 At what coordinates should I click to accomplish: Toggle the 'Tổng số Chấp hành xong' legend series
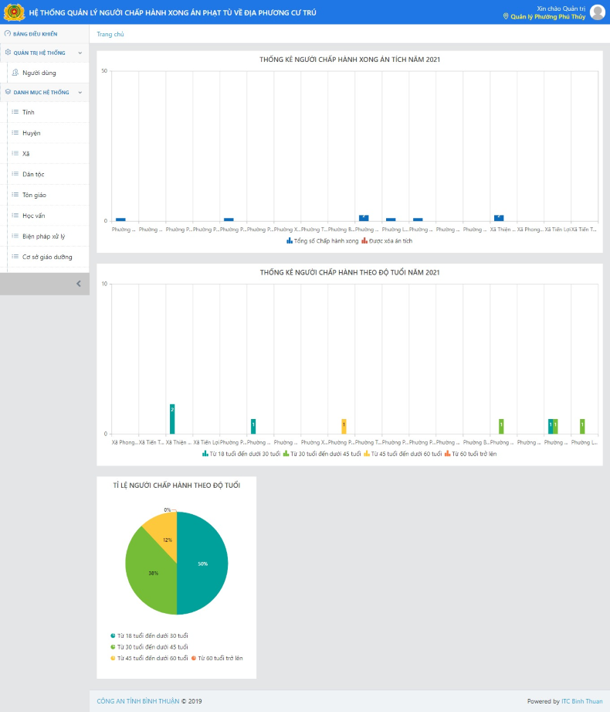(322, 241)
